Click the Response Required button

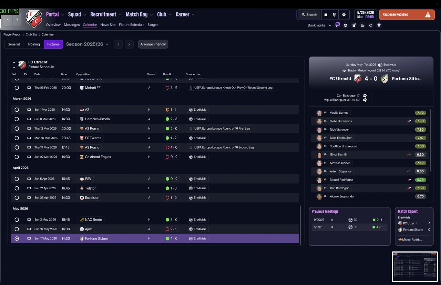(407, 15)
